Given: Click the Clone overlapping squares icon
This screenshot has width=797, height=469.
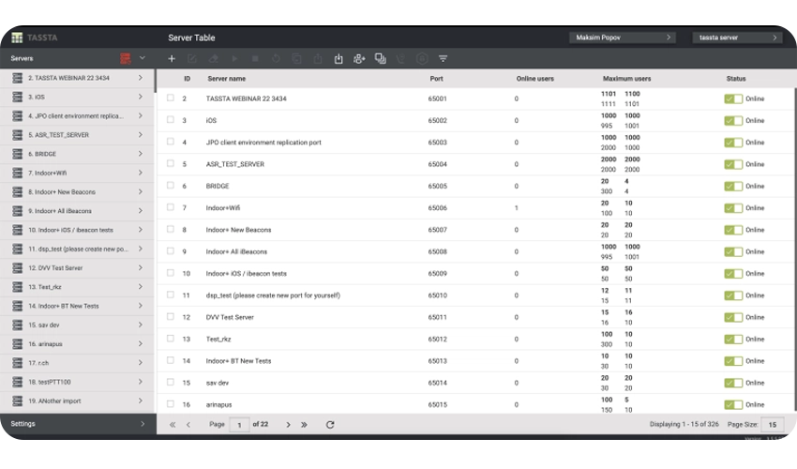Looking at the screenshot, I should 380,58.
